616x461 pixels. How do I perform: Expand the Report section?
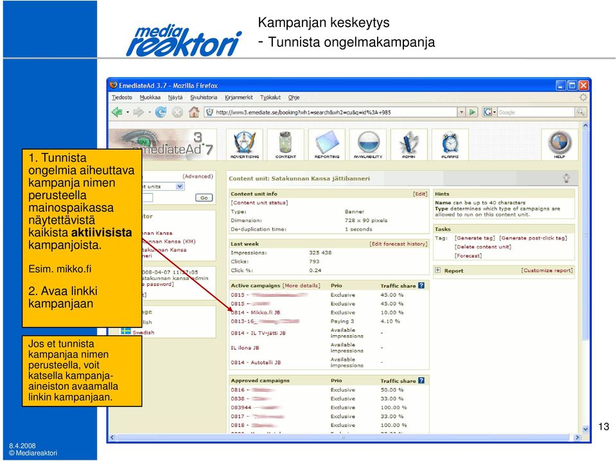coord(437,270)
